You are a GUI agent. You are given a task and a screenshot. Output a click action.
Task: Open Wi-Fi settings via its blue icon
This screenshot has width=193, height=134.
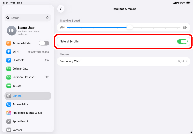(x=9, y=52)
